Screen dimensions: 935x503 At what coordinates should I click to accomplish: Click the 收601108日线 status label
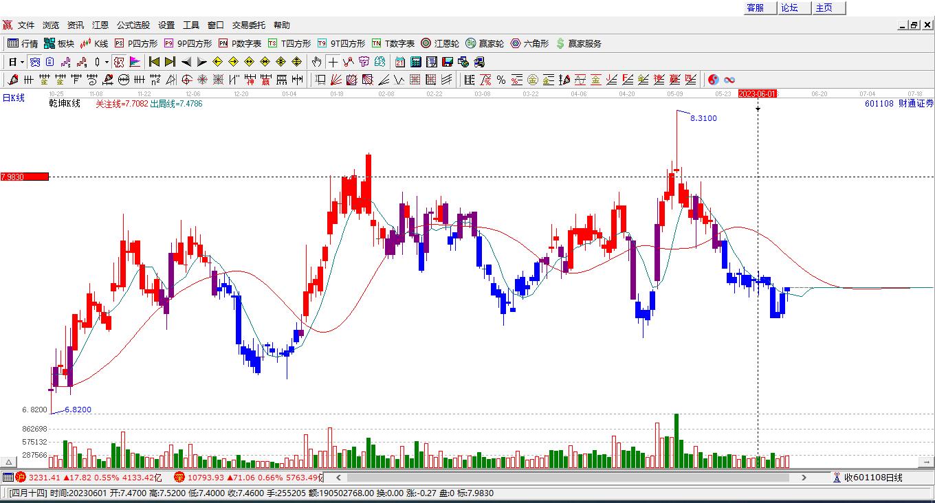[873, 478]
